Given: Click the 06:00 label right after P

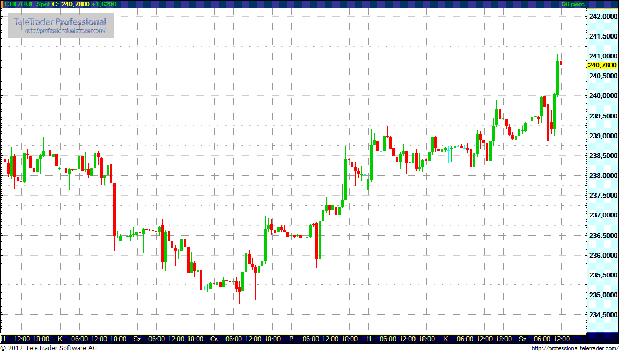Looking at the screenshot, I should [x=311, y=339].
